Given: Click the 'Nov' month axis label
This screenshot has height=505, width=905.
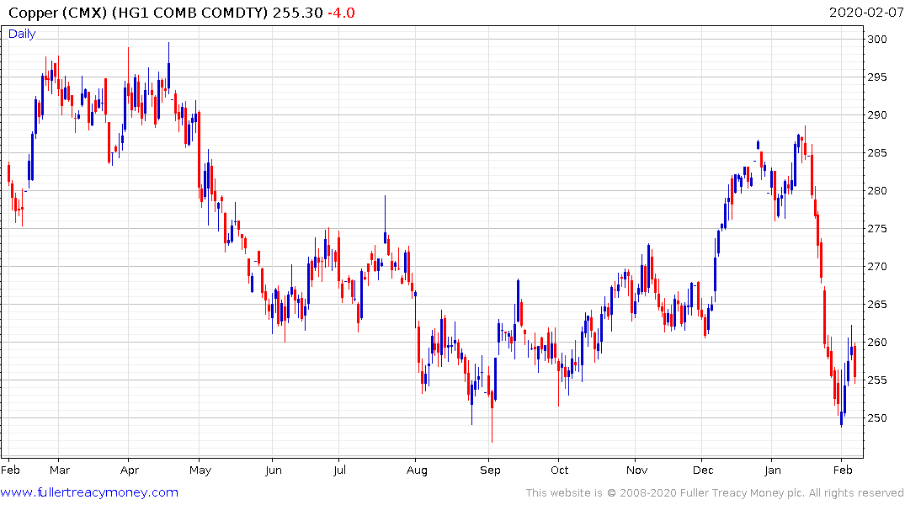Looking at the screenshot, I should pyautogui.click(x=636, y=470).
